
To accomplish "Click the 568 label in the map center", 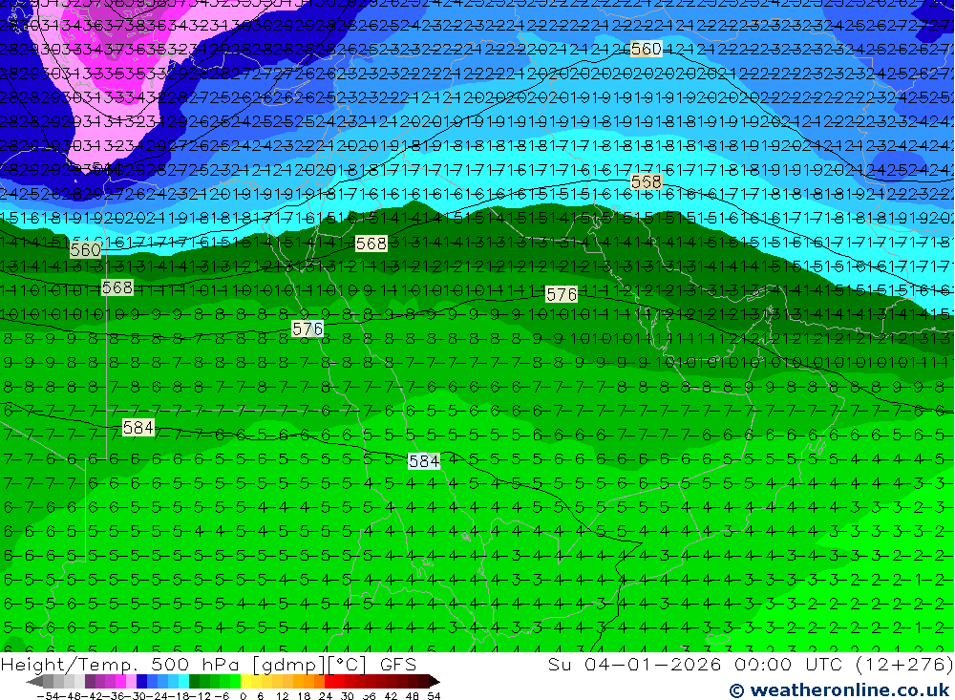I will pos(371,244).
